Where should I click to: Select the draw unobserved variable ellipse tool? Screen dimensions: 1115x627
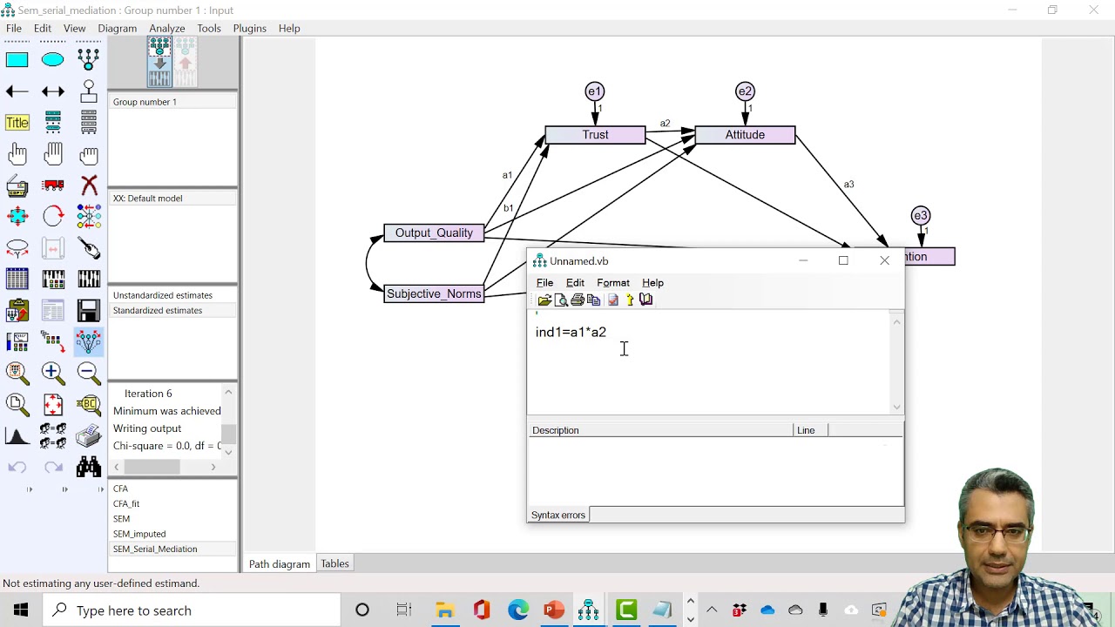point(53,59)
